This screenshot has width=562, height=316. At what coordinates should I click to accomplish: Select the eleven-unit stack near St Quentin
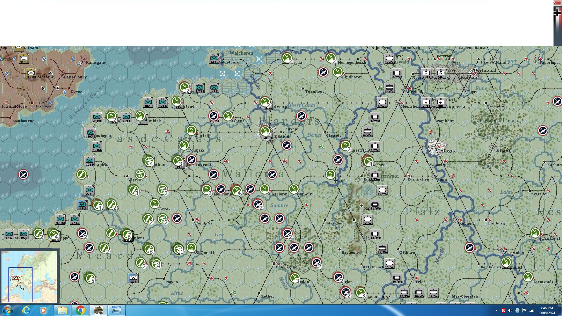click(x=179, y=250)
